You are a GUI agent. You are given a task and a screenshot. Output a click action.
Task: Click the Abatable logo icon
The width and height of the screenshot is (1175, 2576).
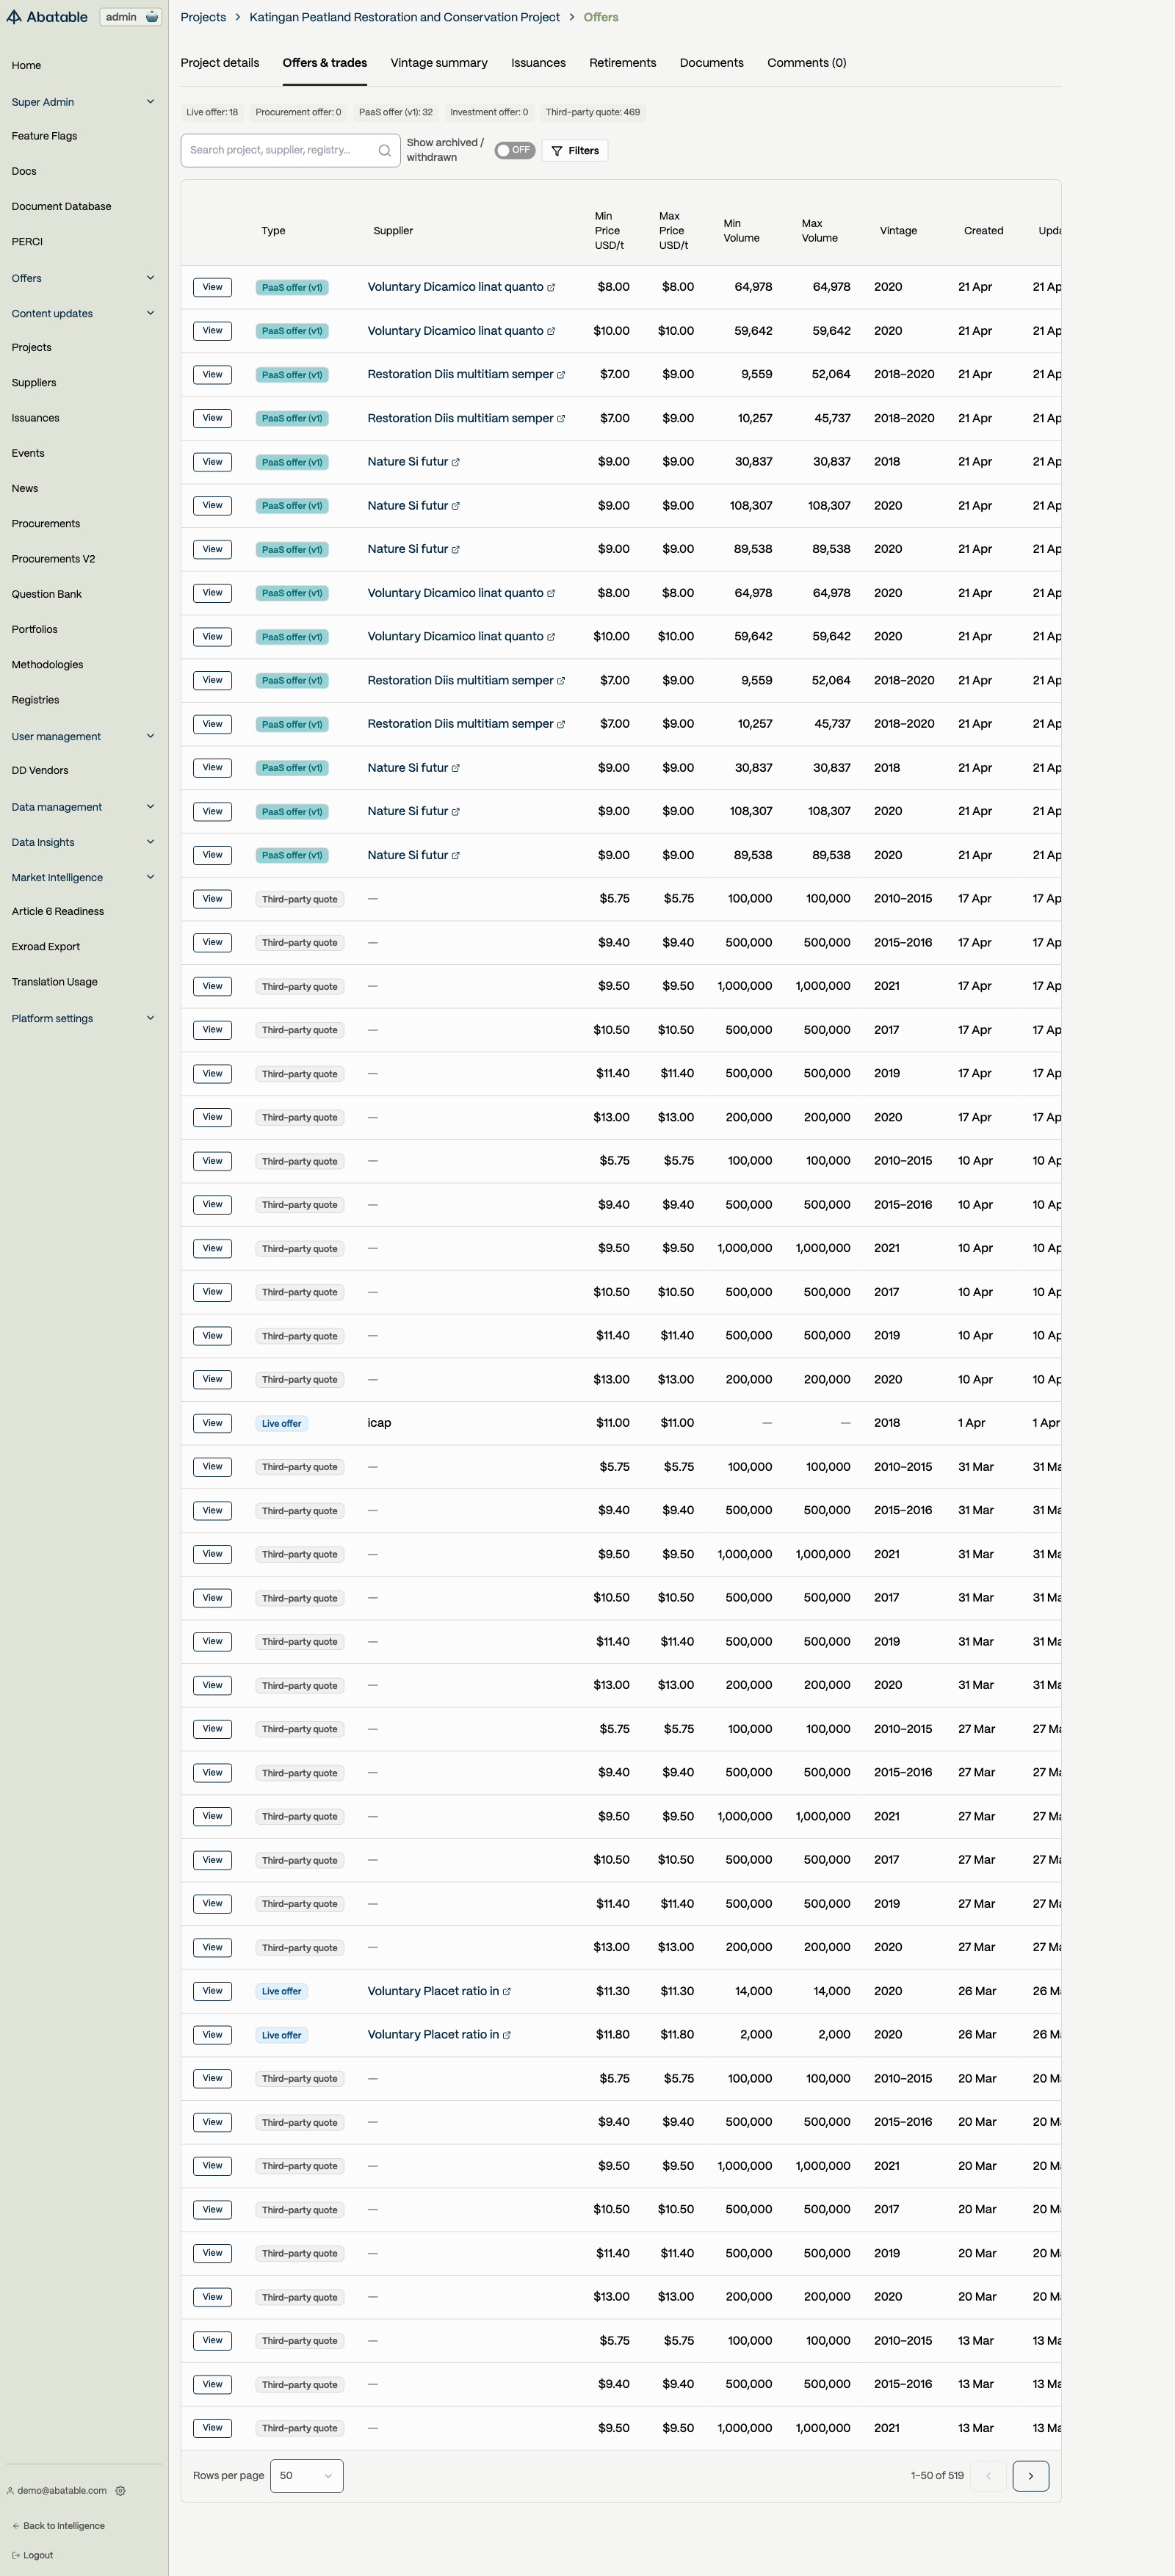point(14,17)
